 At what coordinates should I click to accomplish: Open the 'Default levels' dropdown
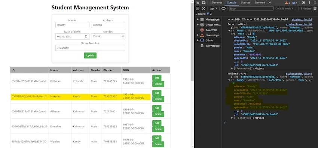284,9
